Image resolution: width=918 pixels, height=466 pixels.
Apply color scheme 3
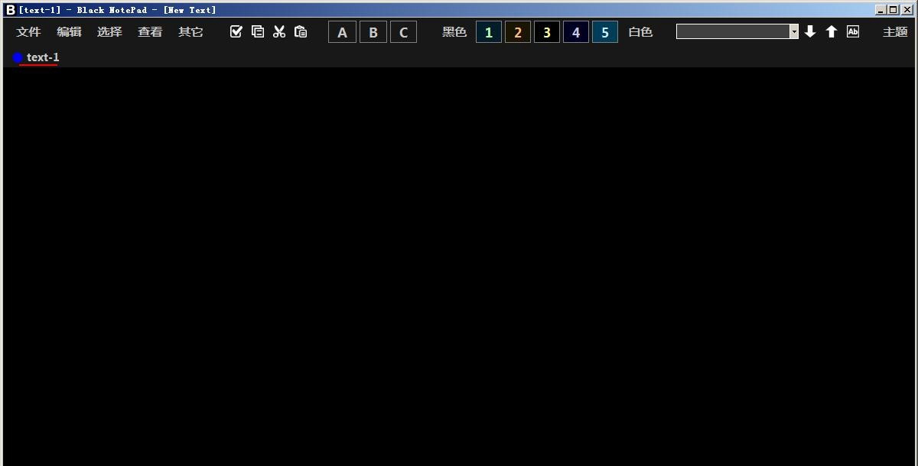[x=547, y=32]
